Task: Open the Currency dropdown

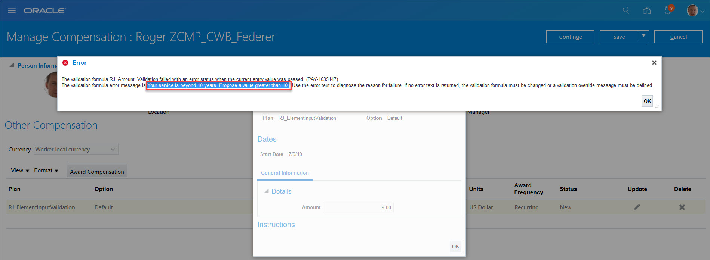Action: click(x=76, y=149)
